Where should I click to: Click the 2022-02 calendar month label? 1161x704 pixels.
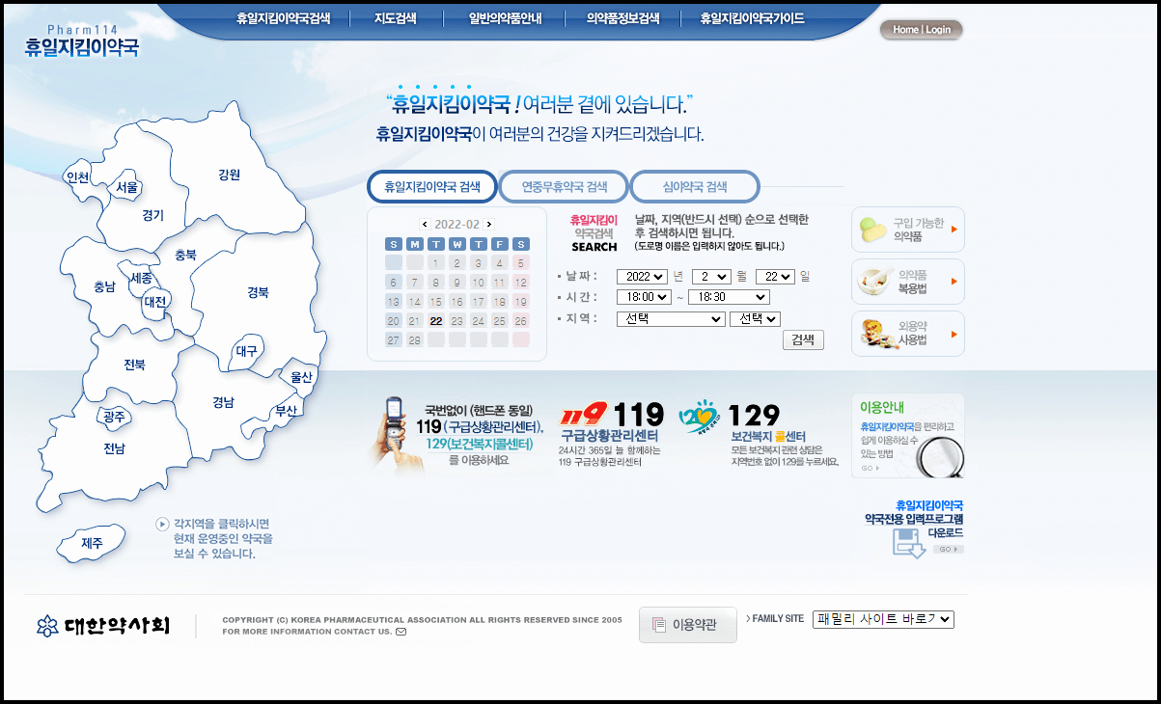tap(457, 224)
